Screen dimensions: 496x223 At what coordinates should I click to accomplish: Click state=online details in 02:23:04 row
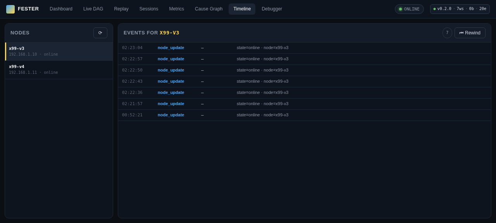(263, 48)
